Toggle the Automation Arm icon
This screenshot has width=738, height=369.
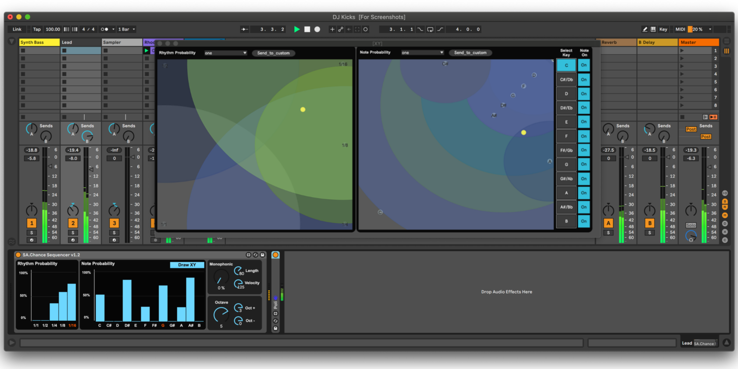pyautogui.click(x=340, y=30)
